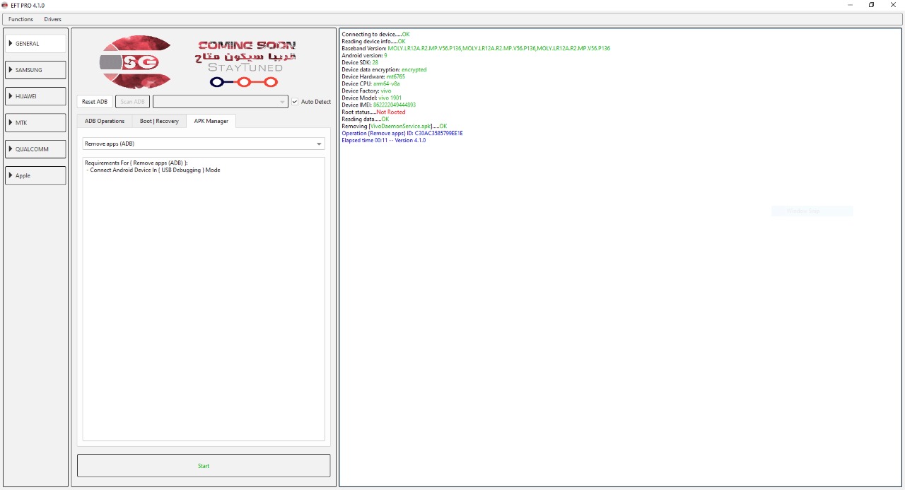This screenshot has height=490, width=905.
Task: Click the 'Connecting to device.....OK' log line
Action: click(375, 34)
